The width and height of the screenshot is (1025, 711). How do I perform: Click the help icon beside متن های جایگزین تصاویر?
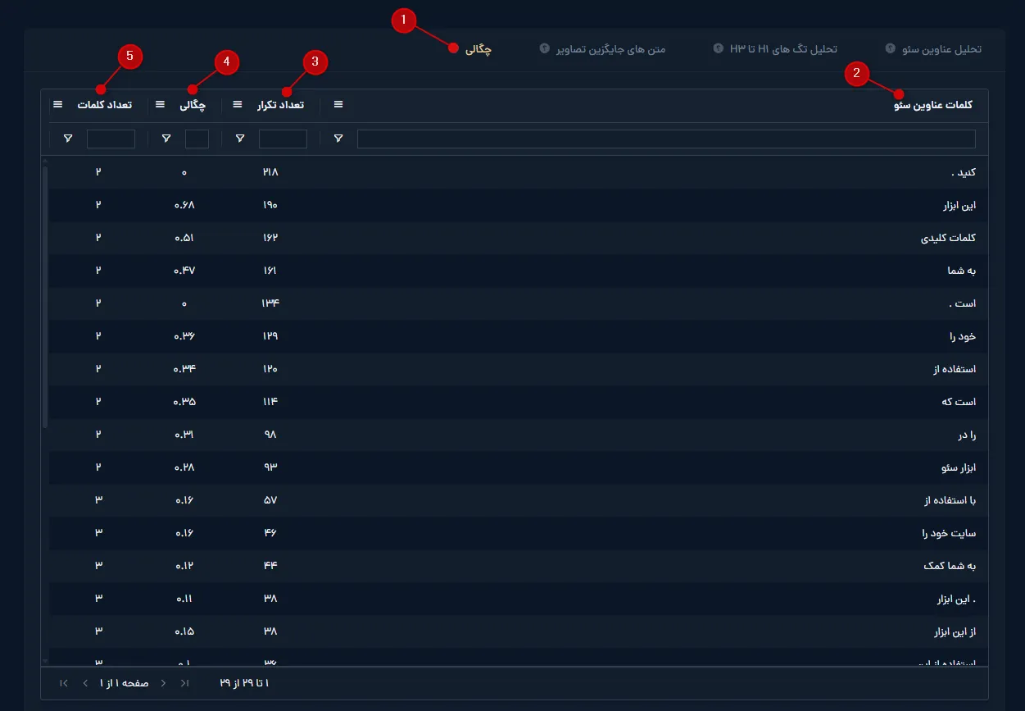coord(544,48)
